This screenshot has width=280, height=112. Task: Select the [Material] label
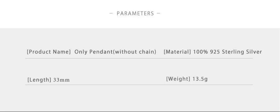pos(177,52)
